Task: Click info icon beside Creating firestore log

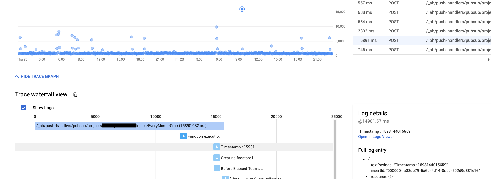Action: tap(217, 158)
